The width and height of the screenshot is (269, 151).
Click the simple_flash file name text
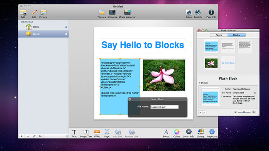(x=238, y=93)
